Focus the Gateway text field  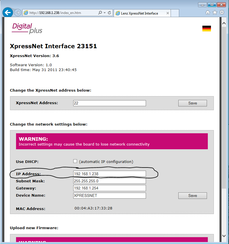[x=109, y=188]
